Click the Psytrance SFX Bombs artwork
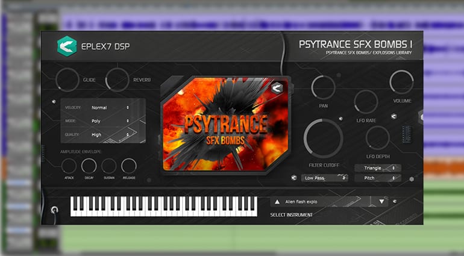The height and width of the screenshot is (256, 464). point(225,124)
